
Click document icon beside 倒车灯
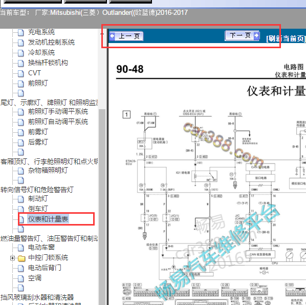pyautogui.click(x=21, y=209)
